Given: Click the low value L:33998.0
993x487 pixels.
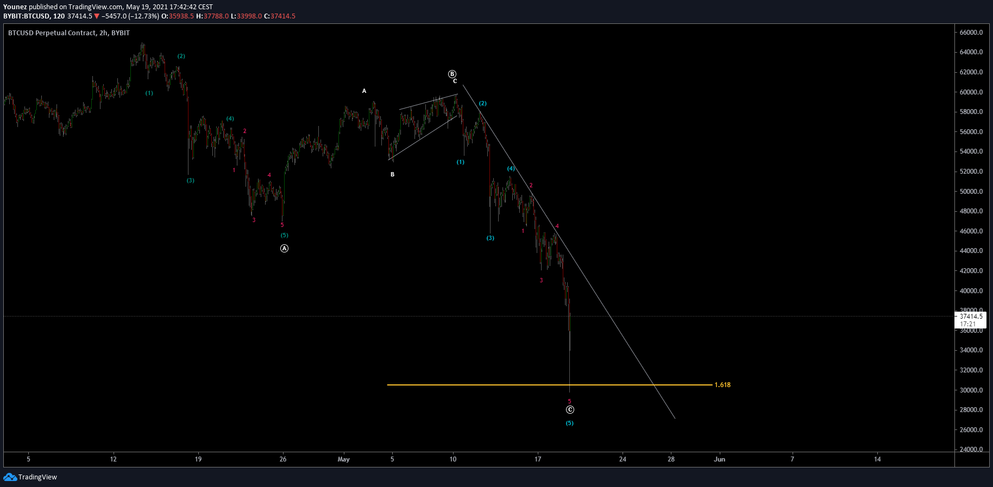Looking at the screenshot, I should (x=246, y=16).
